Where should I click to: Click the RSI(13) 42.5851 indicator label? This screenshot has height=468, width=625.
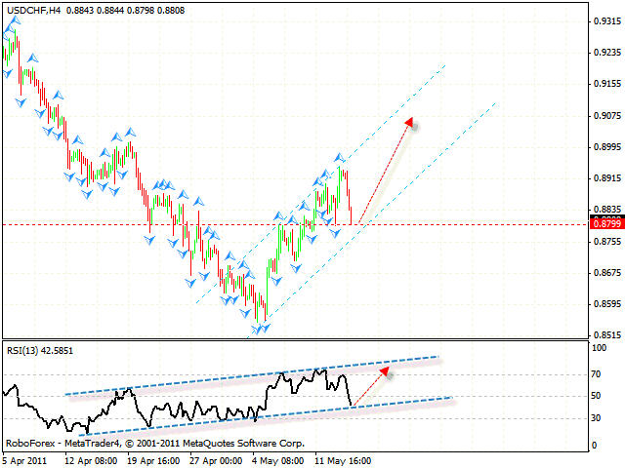41,350
